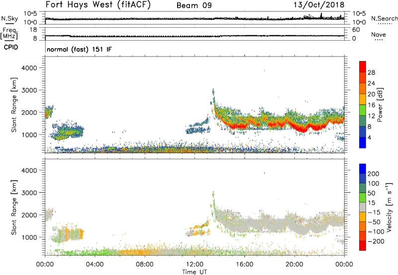This screenshot has height=275, width=398.
Task: Select the 15–50 m/s green velocity segment
Action: (363, 198)
